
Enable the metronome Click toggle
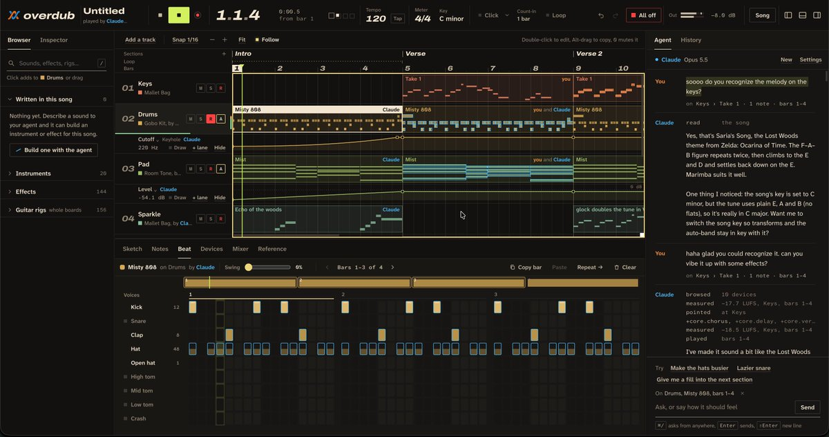pos(489,15)
